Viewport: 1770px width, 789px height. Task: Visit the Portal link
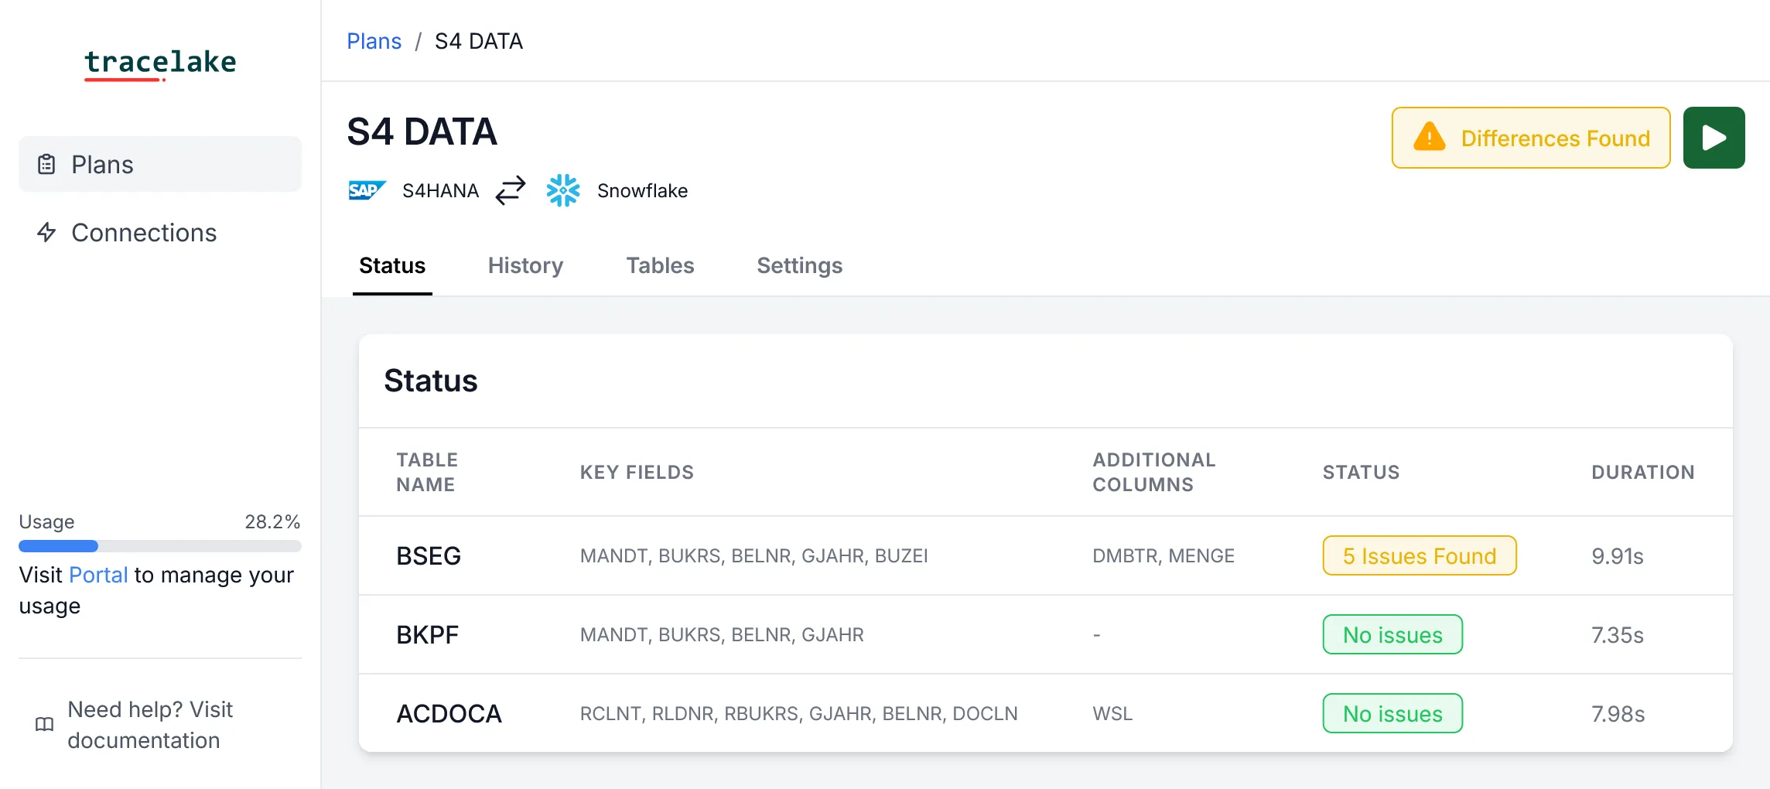point(99,575)
